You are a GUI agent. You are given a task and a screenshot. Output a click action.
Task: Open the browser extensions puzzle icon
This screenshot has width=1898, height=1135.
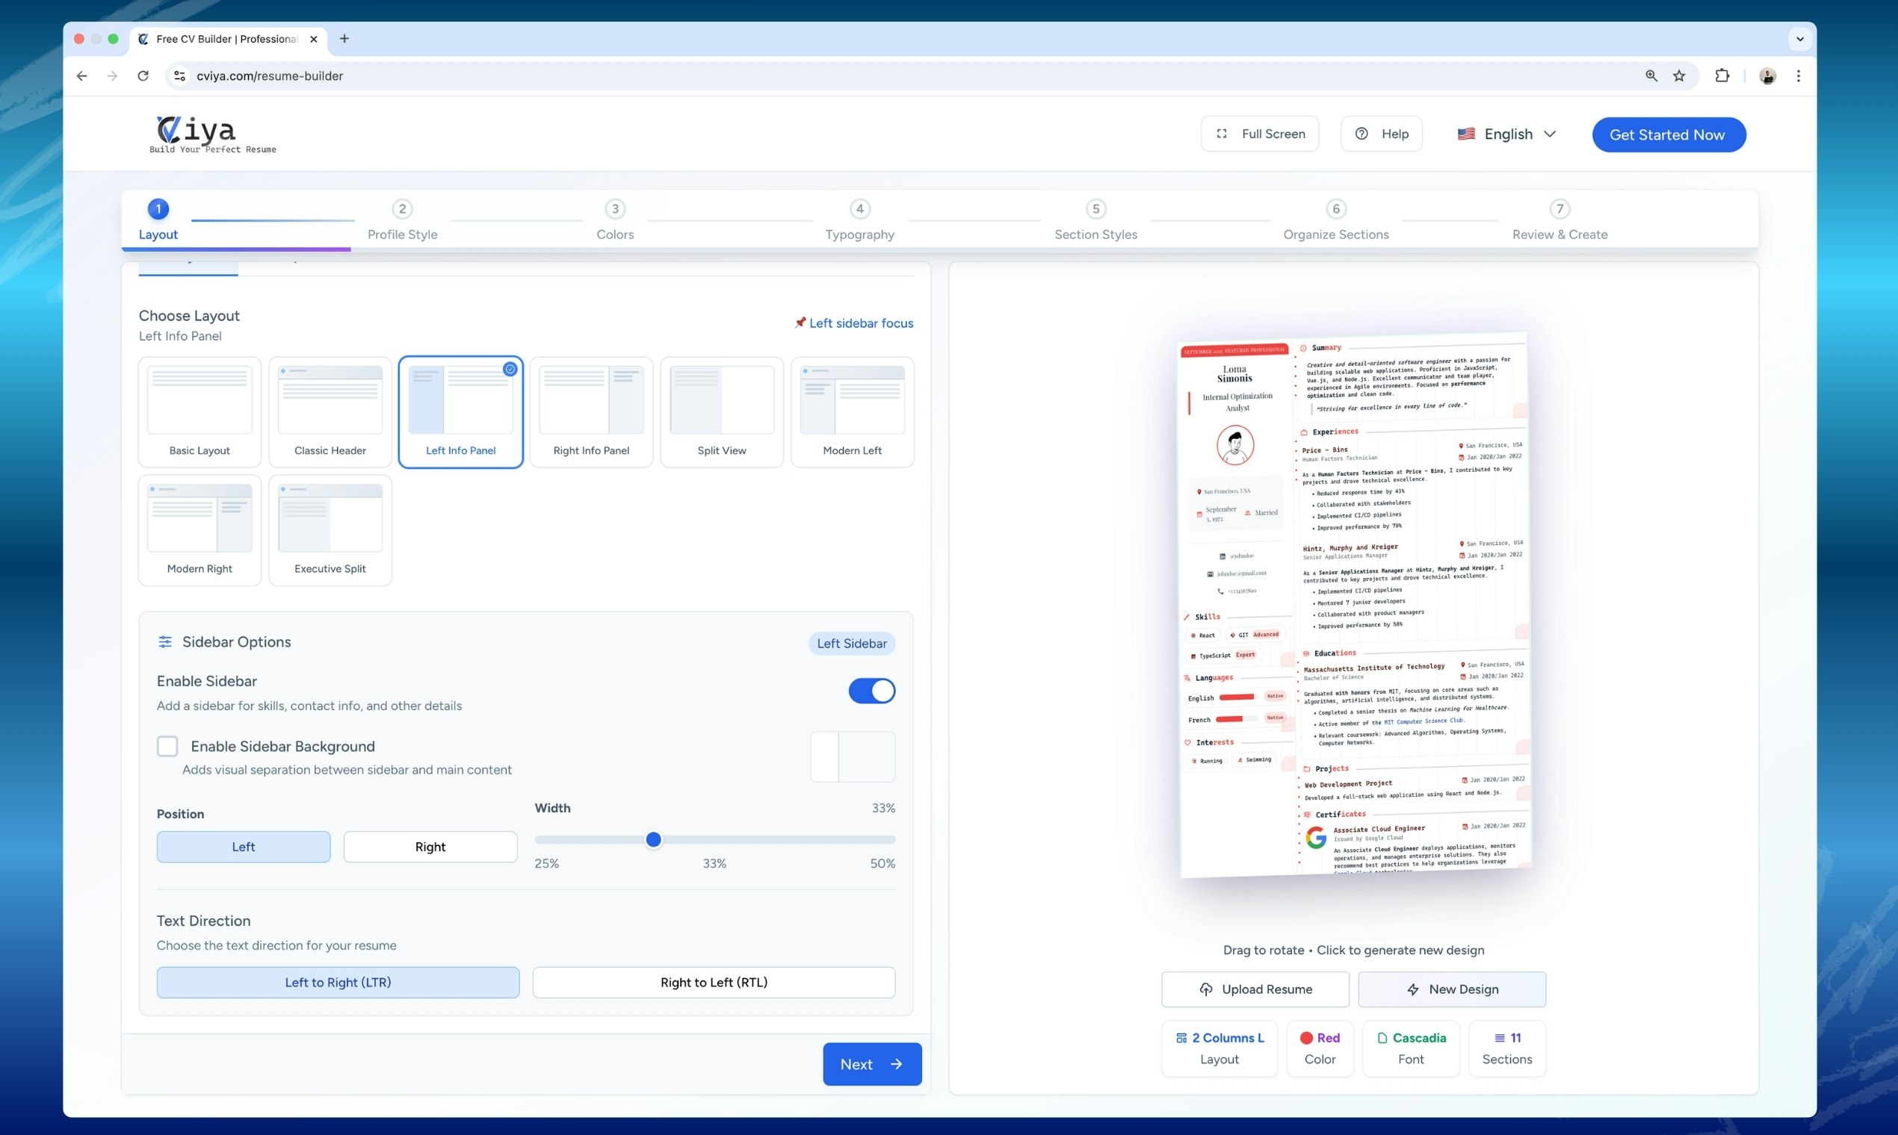[x=1722, y=75]
